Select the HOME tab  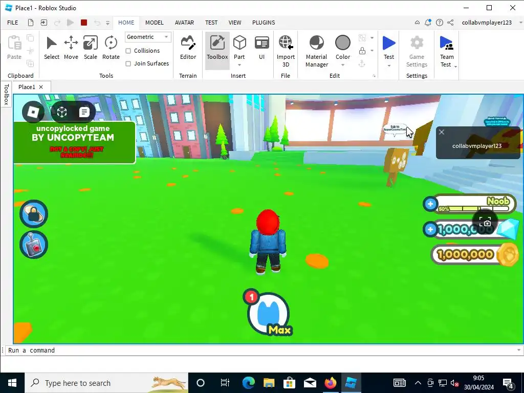point(126,23)
